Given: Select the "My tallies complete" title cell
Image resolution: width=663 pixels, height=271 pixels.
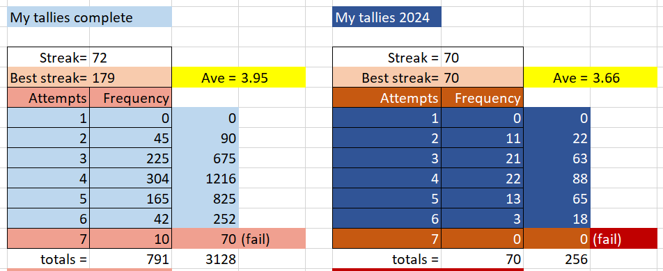Looking at the screenshot, I should coord(89,17).
